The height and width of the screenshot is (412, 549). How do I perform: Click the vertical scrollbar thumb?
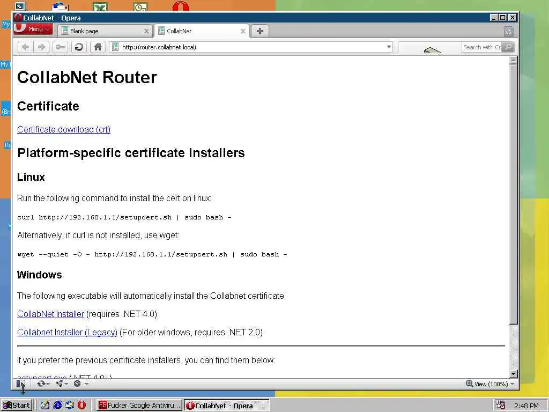(x=513, y=194)
